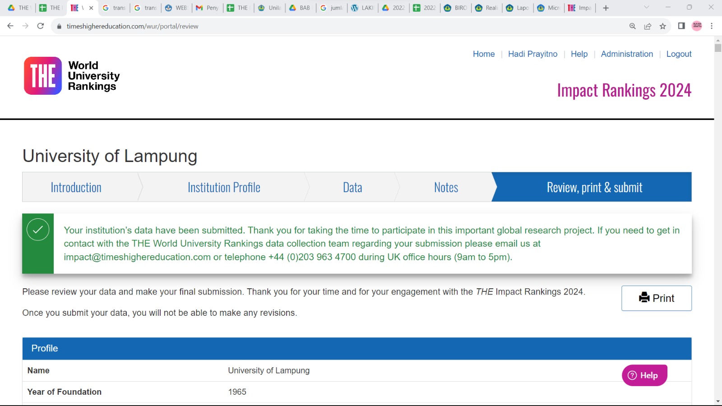
Task: Open the Institution Profile step tab
Action: click(224, 187)
